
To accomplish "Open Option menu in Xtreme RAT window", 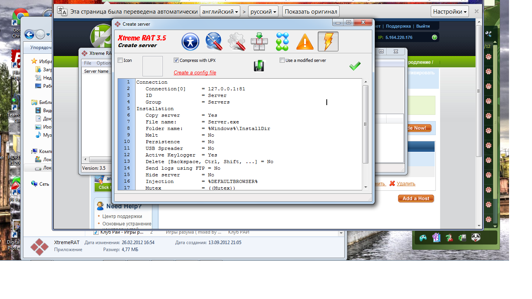I will (x=104, y=63).
